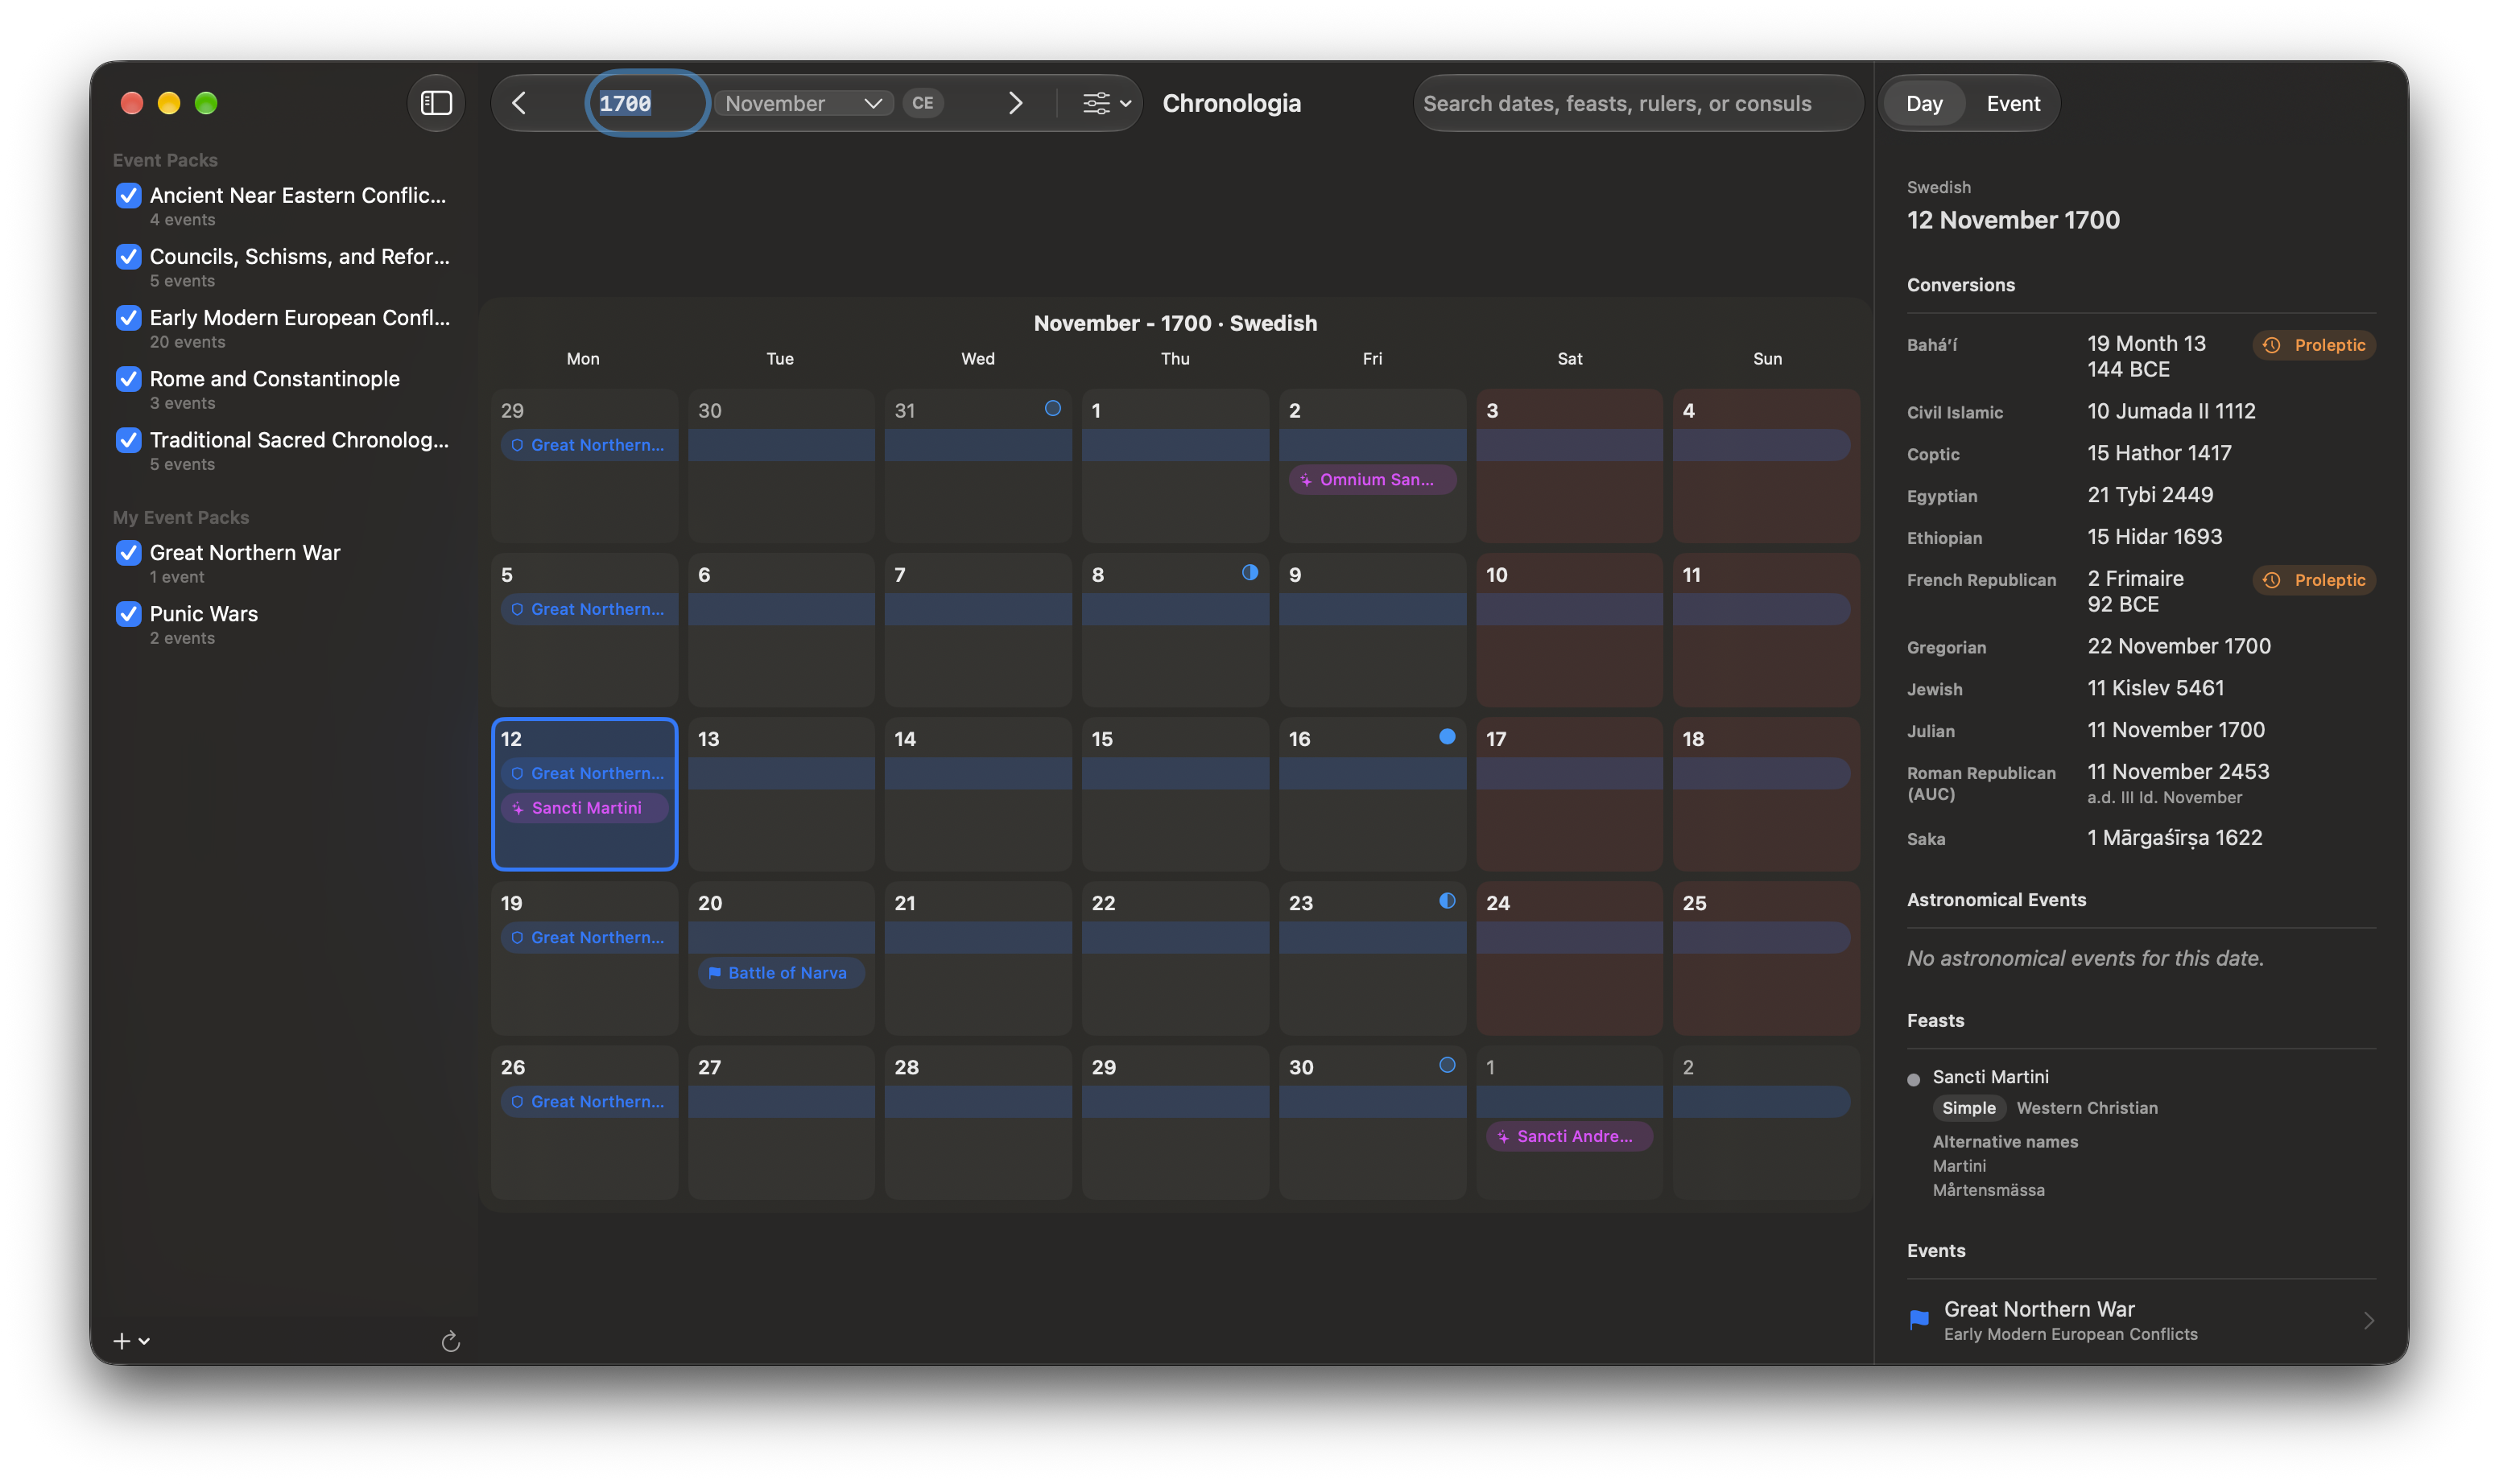Select November 1 day cell
Image resolution: width=2499 pixels, height=1484 pixels.
pos(1175,465)
